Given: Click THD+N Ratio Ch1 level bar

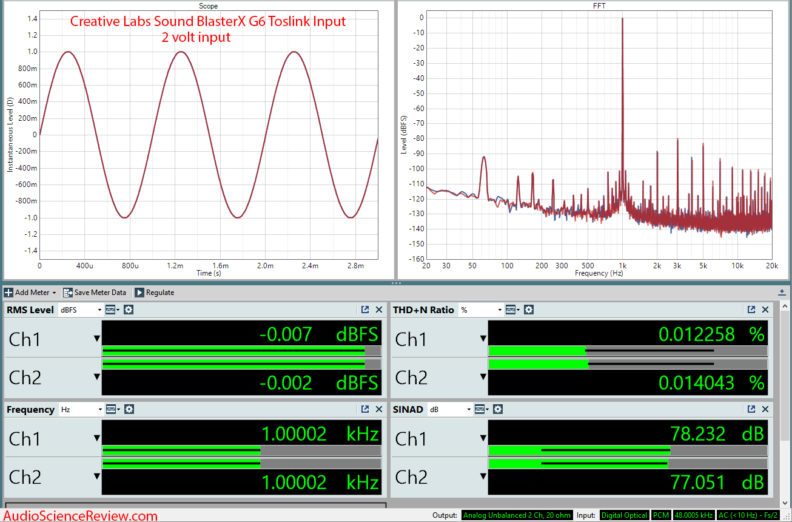Looking at the screenshot, I should [x=628, y=350].
